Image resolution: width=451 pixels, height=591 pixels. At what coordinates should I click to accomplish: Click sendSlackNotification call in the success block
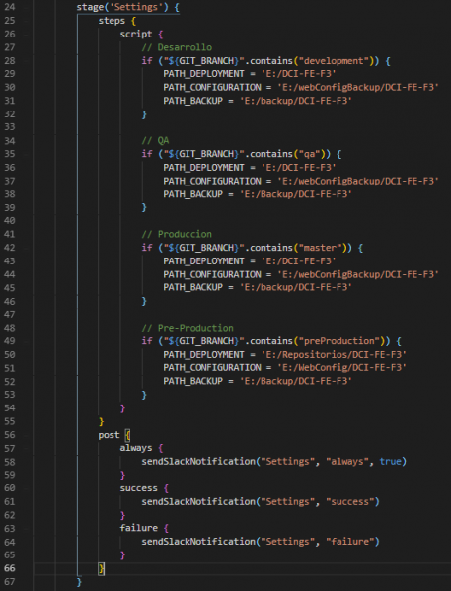click(261, 501)
